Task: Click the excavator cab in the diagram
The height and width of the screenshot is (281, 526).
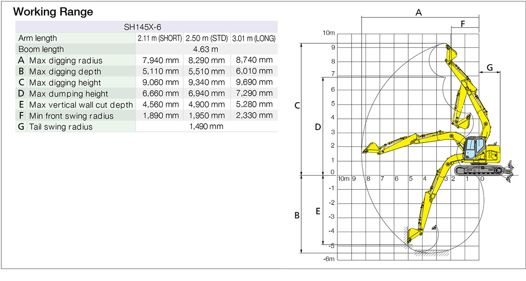Action: 472,149
